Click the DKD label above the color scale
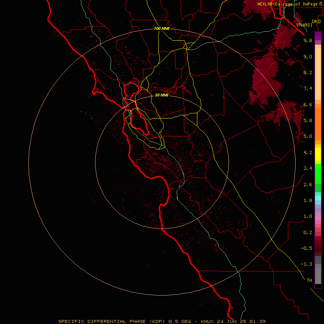This screenshot has height=324, width=324. click(316, 22)
